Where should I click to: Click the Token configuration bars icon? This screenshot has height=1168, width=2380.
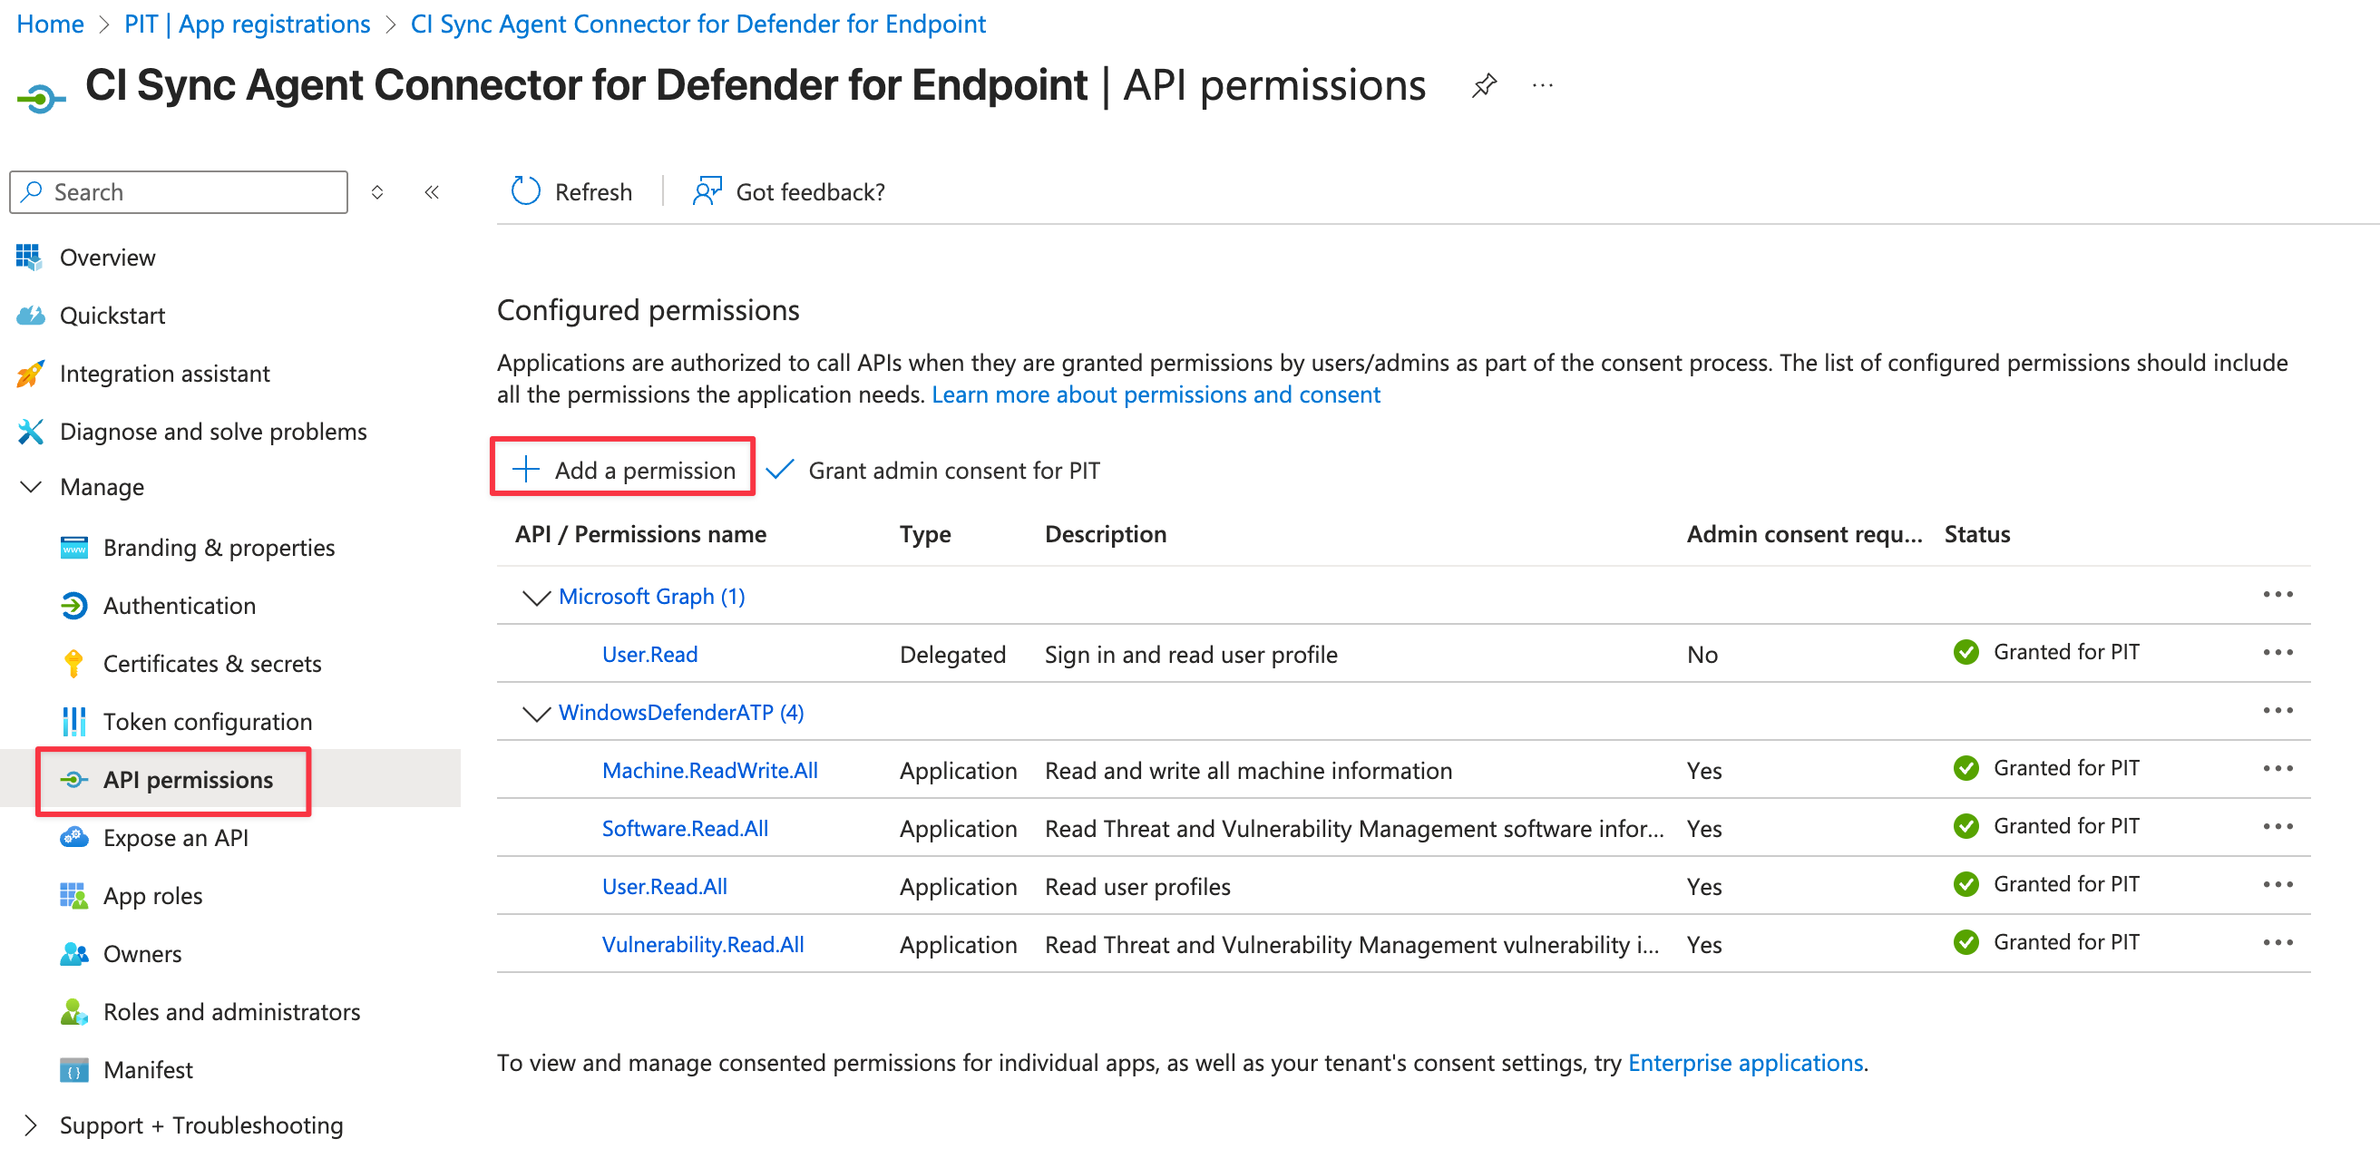(73, 722)
